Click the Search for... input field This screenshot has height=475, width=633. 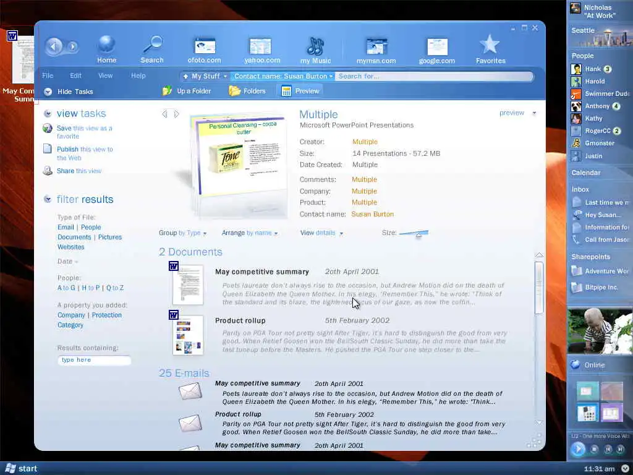coord(434,76)
